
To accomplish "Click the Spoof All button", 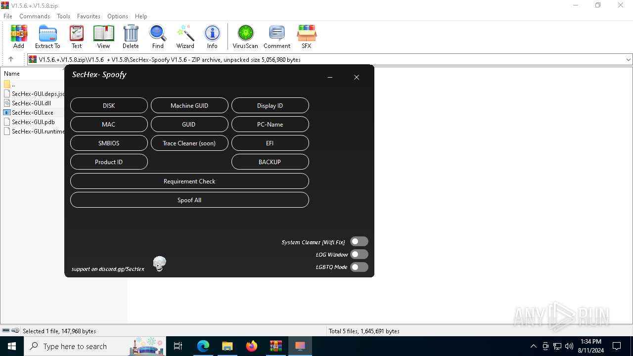I will click(x=189, y=200).
